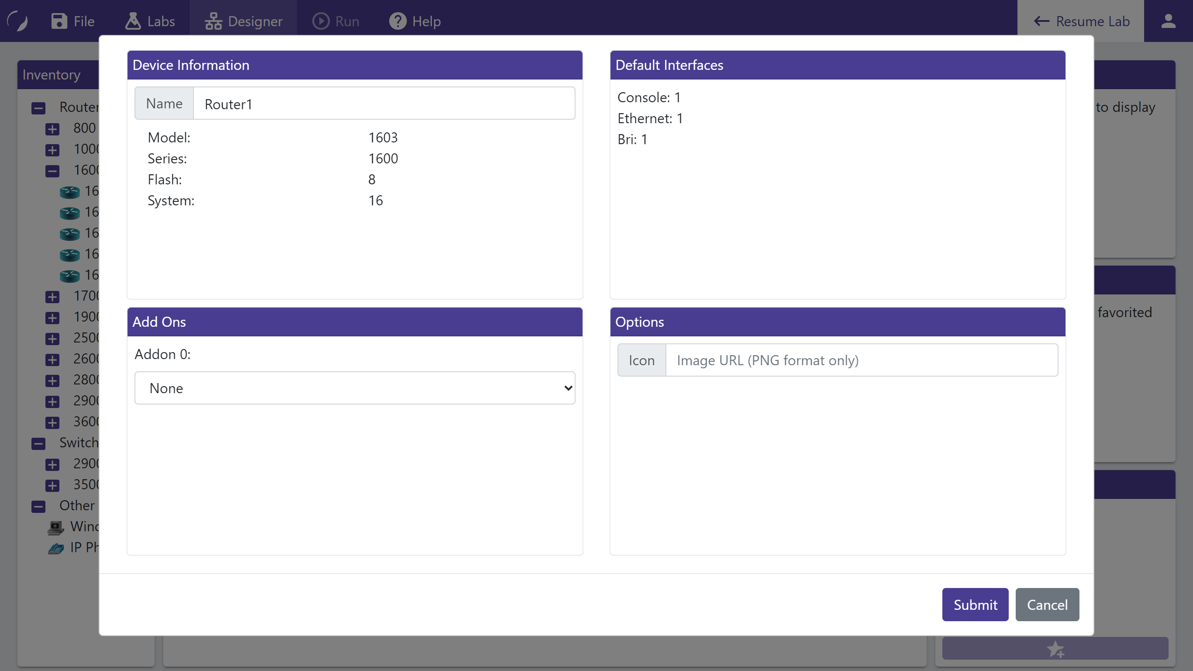Click the first 1600 series router icon
Image resolution: width=1193 pixels, height=671 pixels.
pyautogui.click(x=69, y=192)
